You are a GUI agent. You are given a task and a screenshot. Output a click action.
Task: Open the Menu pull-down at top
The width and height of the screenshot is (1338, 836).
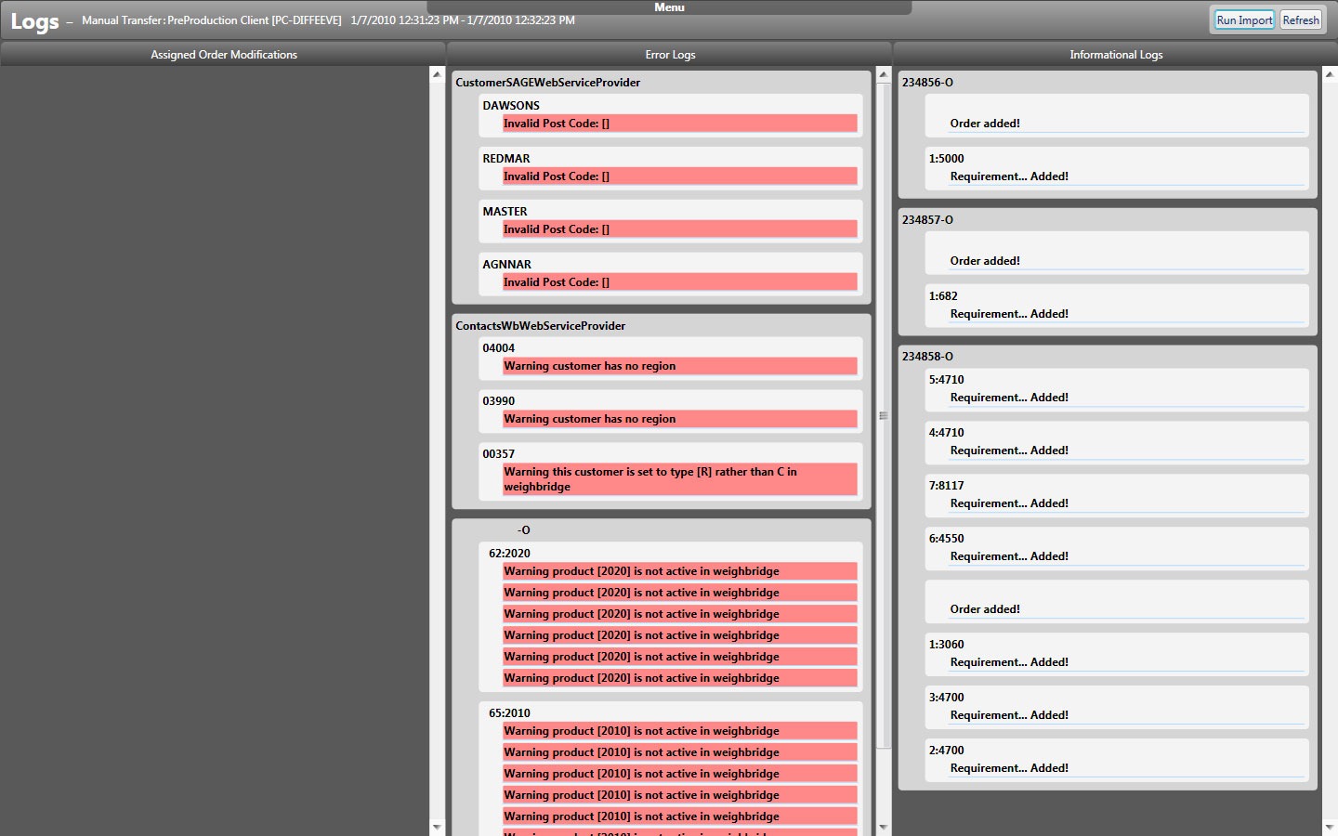669,7
